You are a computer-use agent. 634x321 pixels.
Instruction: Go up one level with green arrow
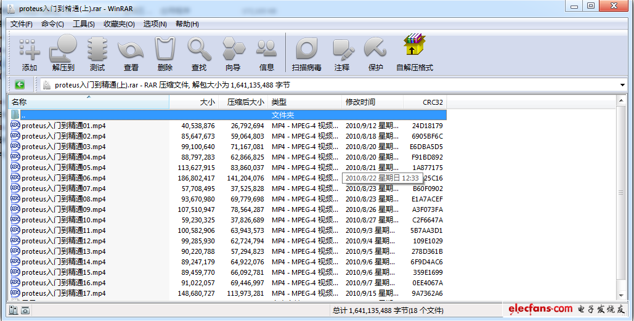point(20,84)
